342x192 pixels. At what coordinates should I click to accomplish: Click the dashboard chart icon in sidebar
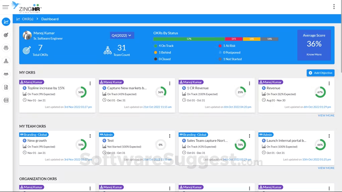pos(6,22)
